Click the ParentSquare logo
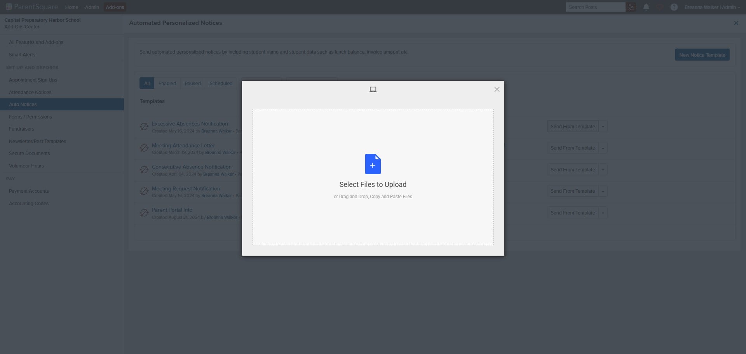 32,7
